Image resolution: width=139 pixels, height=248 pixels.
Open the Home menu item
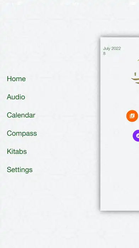point(16,79)
